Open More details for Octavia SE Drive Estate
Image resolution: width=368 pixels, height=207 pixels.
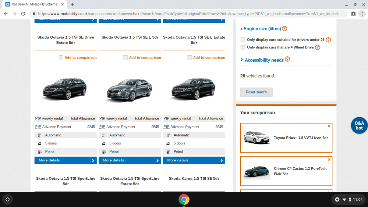pos(66,160)
